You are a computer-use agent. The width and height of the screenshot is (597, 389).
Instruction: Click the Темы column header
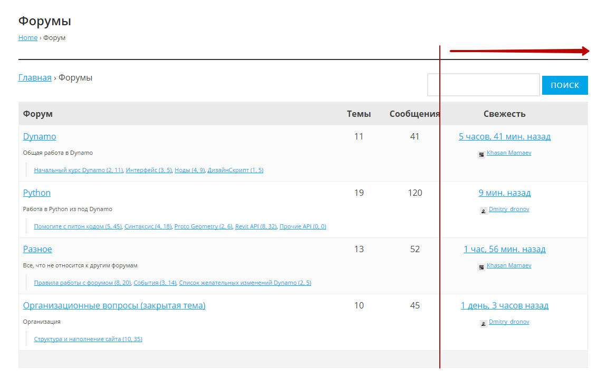coord(359,114)
